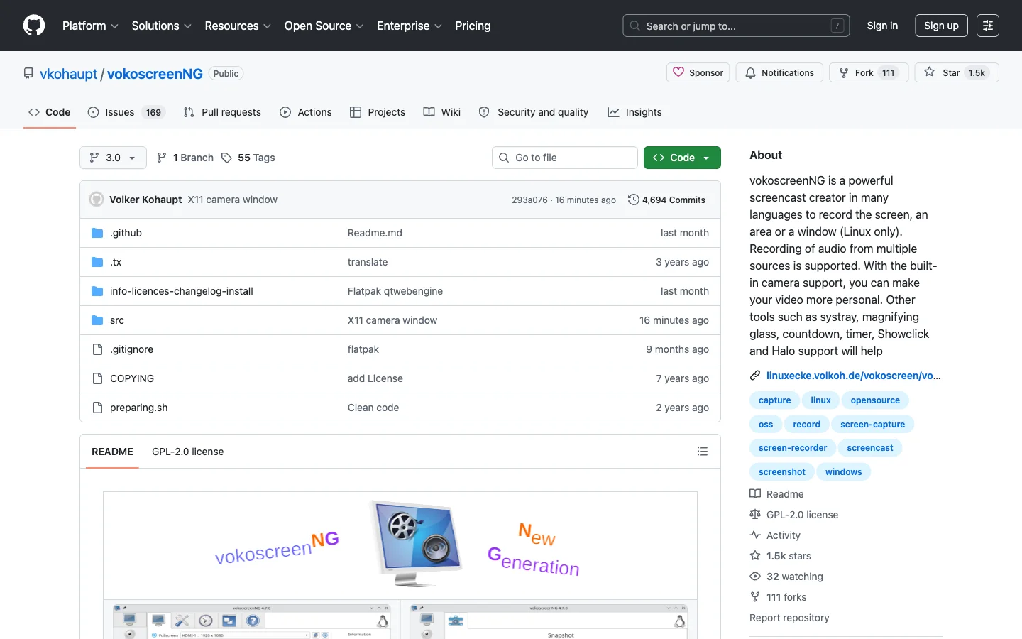Image resolution: width=1022 pixels, height=639 pixels.
Task: Click the .gitignore file icon
Action: [x=97, y=349]
